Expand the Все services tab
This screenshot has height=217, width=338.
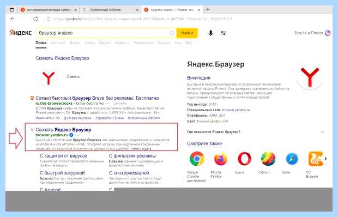coord(189,43)
